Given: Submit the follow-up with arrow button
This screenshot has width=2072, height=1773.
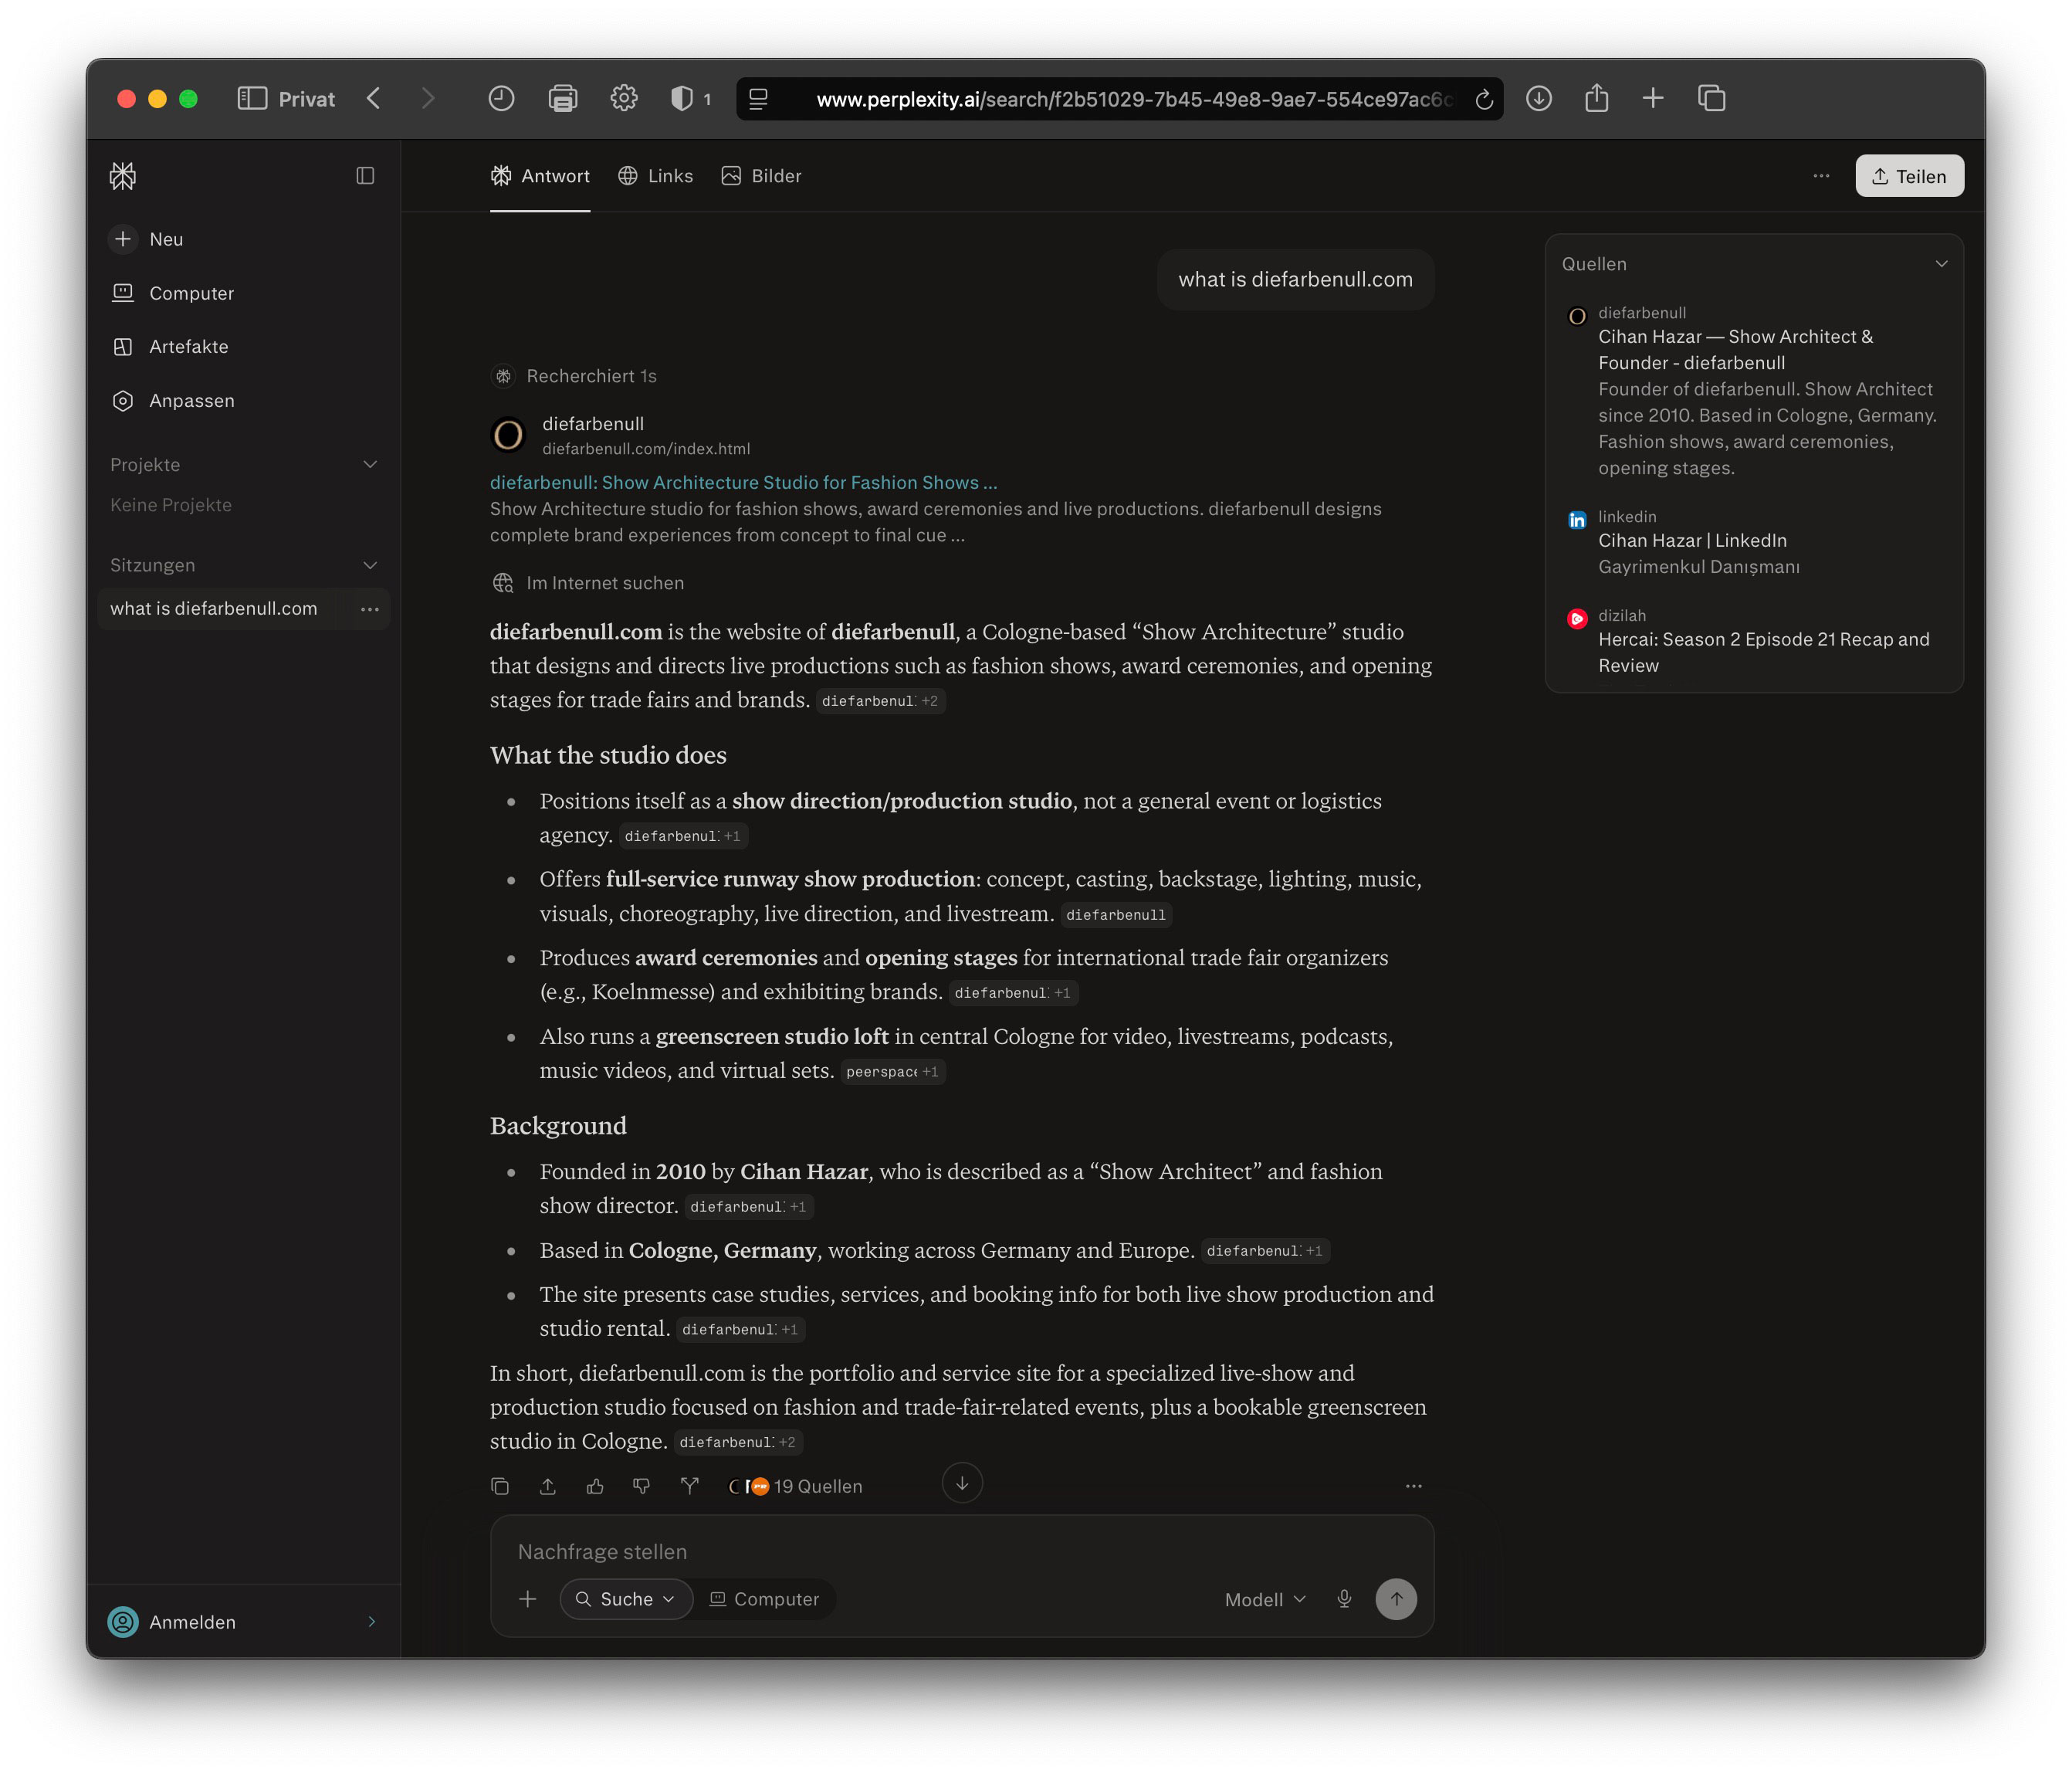Looking at the screenshot, I should click(1396, 1599).
